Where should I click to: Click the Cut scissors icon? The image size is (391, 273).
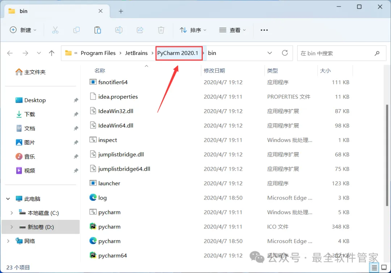tap(55, 30)
